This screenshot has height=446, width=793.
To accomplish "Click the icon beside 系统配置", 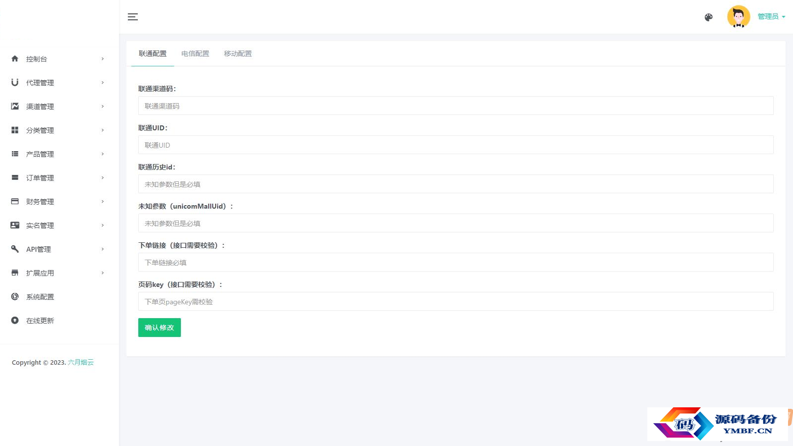I will [15, 296].
